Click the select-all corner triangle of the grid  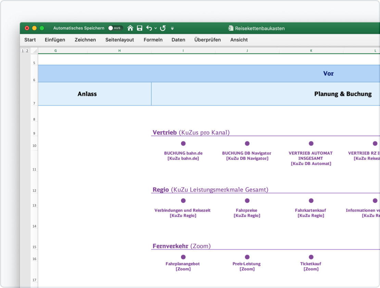pyautogui.click(x=34, y=51)
